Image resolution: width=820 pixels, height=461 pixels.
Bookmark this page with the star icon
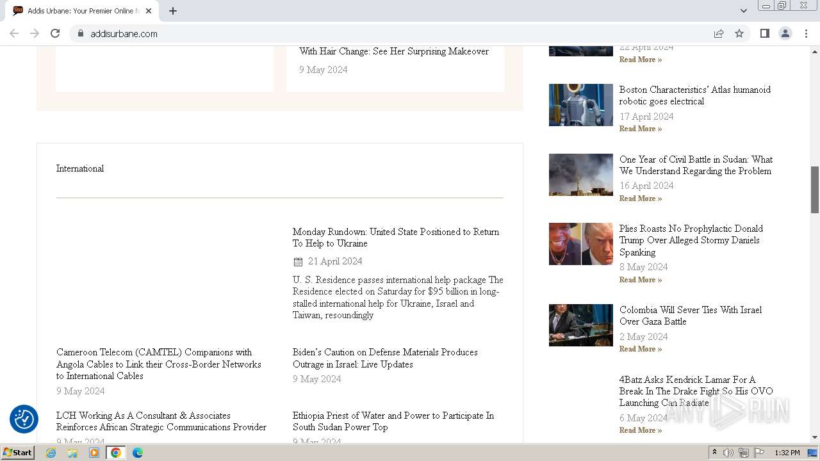coord(739,33)
